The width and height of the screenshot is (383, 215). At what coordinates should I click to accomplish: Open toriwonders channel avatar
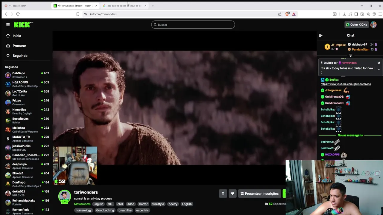[64, 196]
